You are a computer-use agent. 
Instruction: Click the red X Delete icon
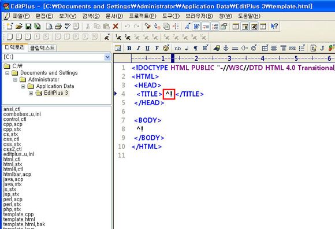pyautogui.click(x=116, y=27)
